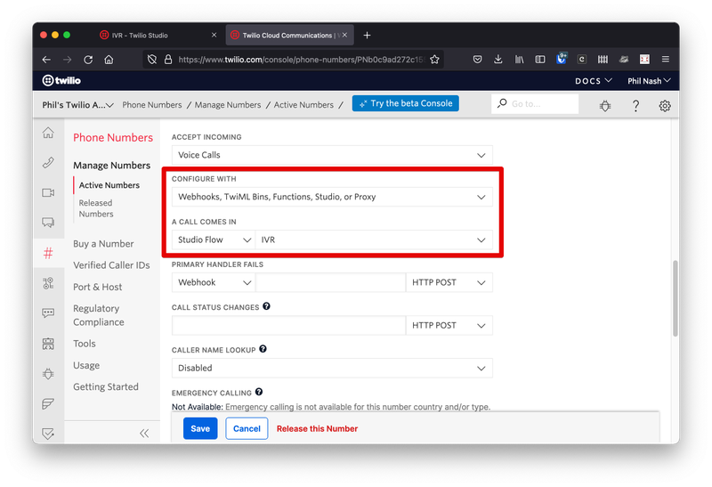Open the Caller Name Lookup Disabled dropdown
The image size is (712, 487).
tap(332, 368)
